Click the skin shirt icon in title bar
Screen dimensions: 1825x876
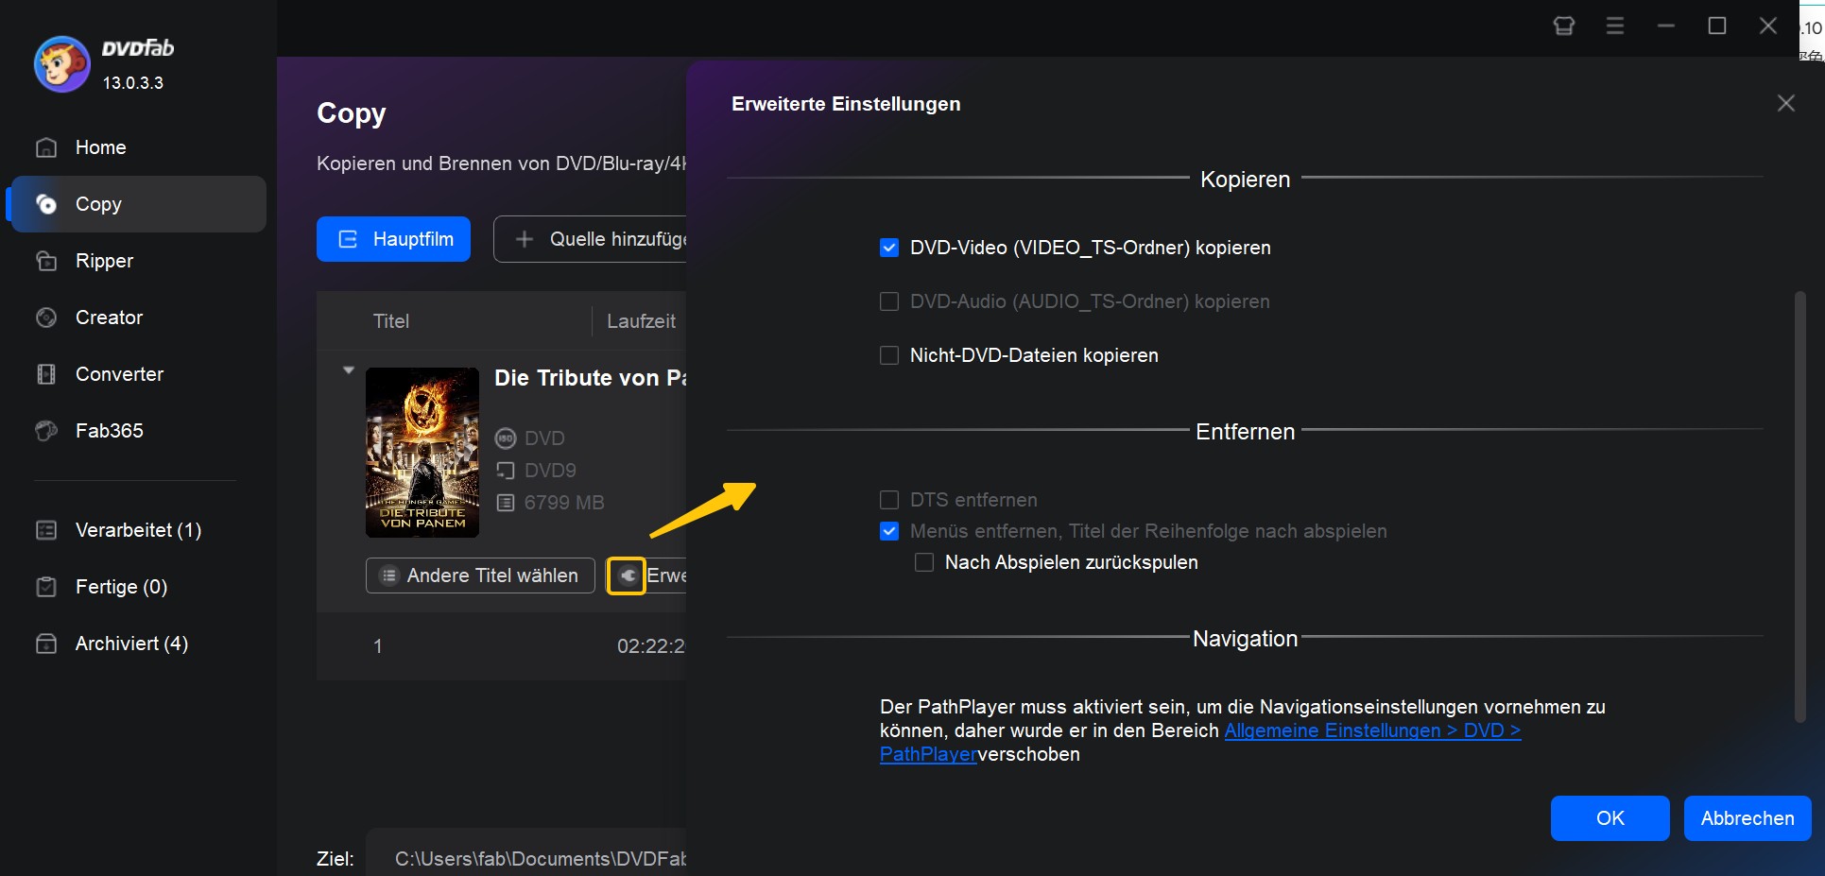coord(1564,26)
